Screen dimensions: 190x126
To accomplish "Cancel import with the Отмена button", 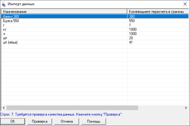I will pyautogui.click(x=66, y=121).
